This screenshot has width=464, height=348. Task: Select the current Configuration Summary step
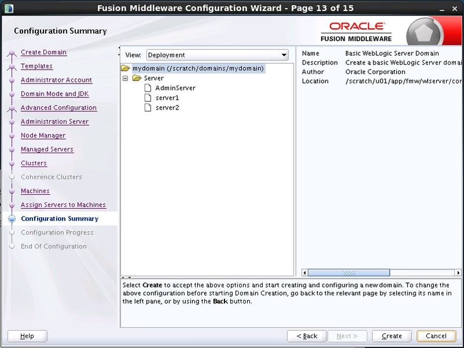coord(60,219)
